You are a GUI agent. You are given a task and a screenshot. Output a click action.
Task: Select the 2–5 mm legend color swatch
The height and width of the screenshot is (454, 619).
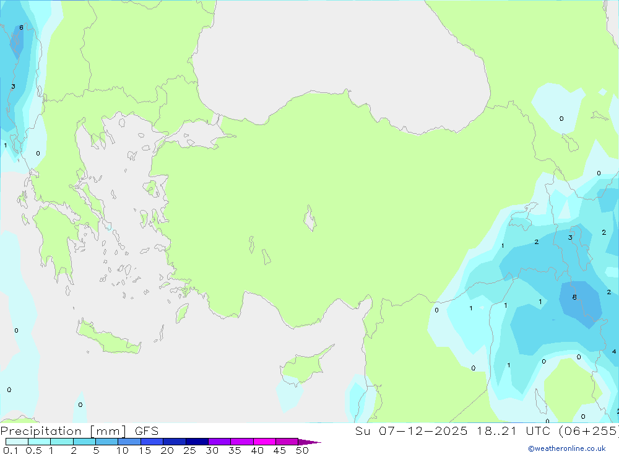(84, 442)
